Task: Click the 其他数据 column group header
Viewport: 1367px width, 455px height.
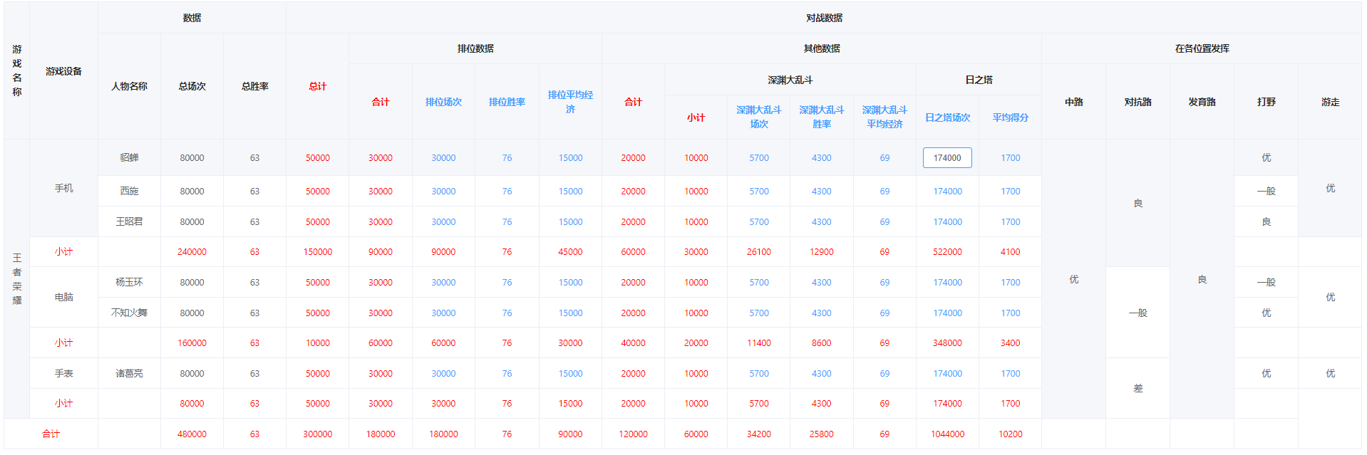Action: point(822,48)
